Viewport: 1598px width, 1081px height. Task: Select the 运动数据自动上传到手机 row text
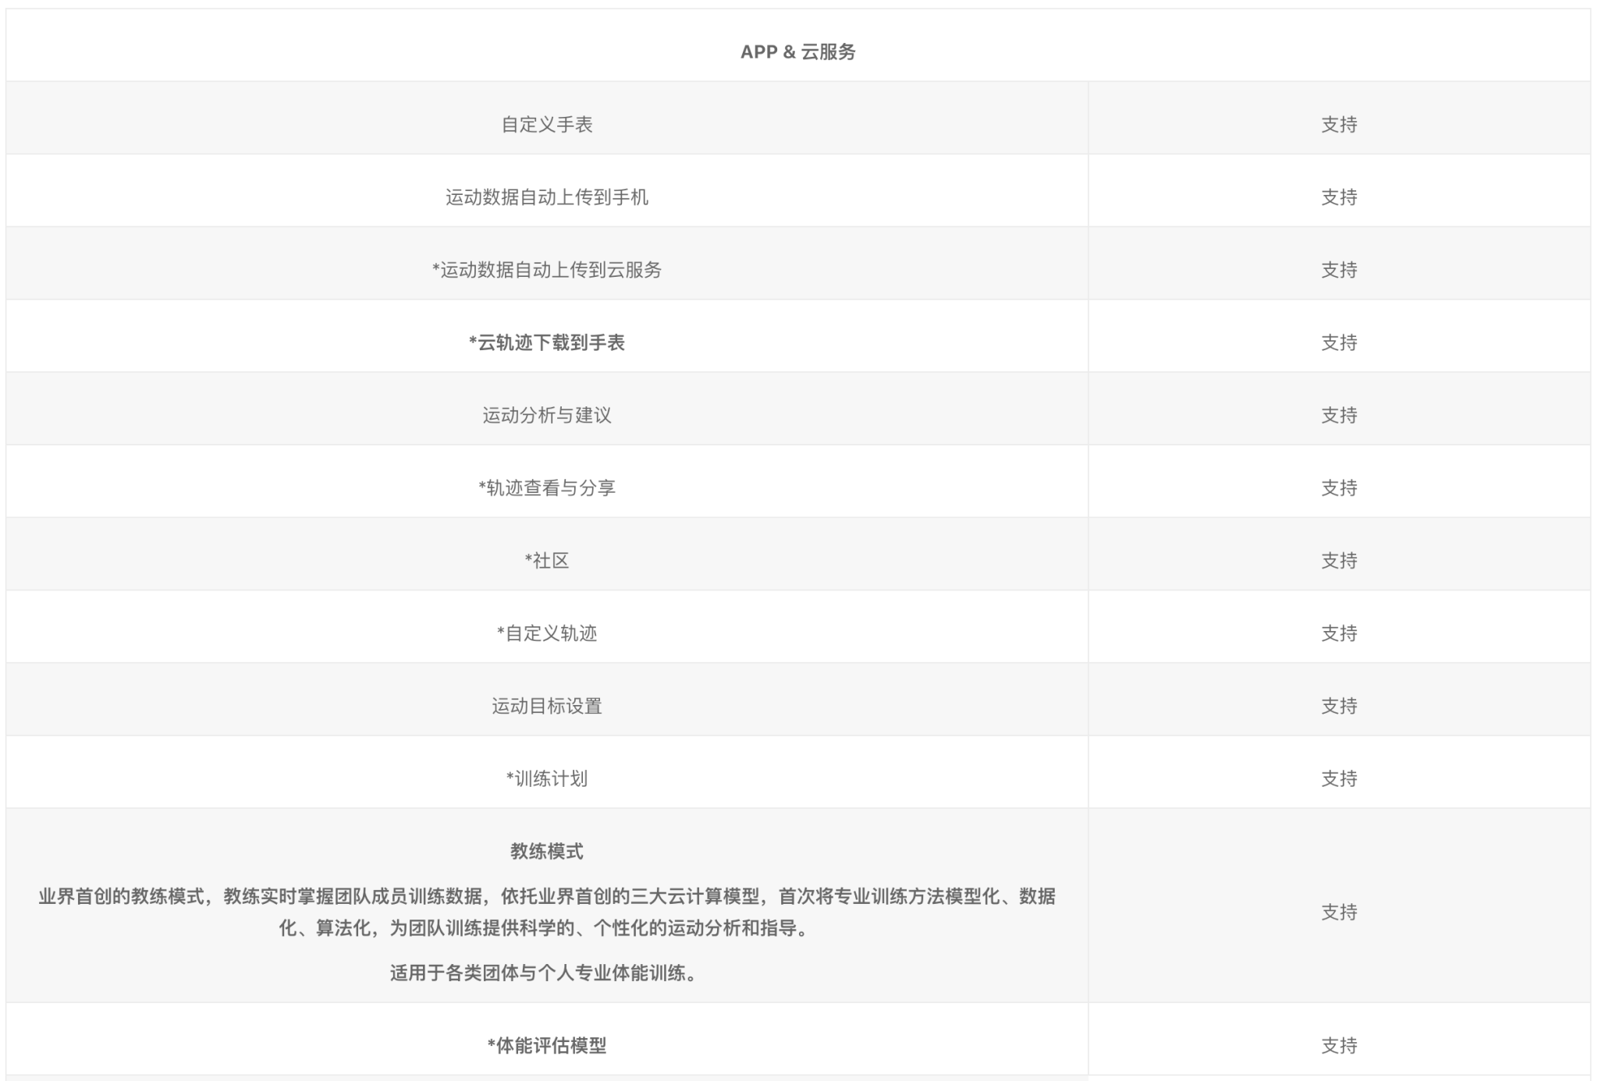coord(546,197)
